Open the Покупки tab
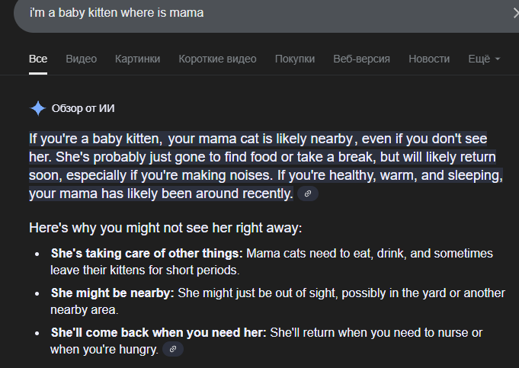519x368 pixels. point(295,59)
